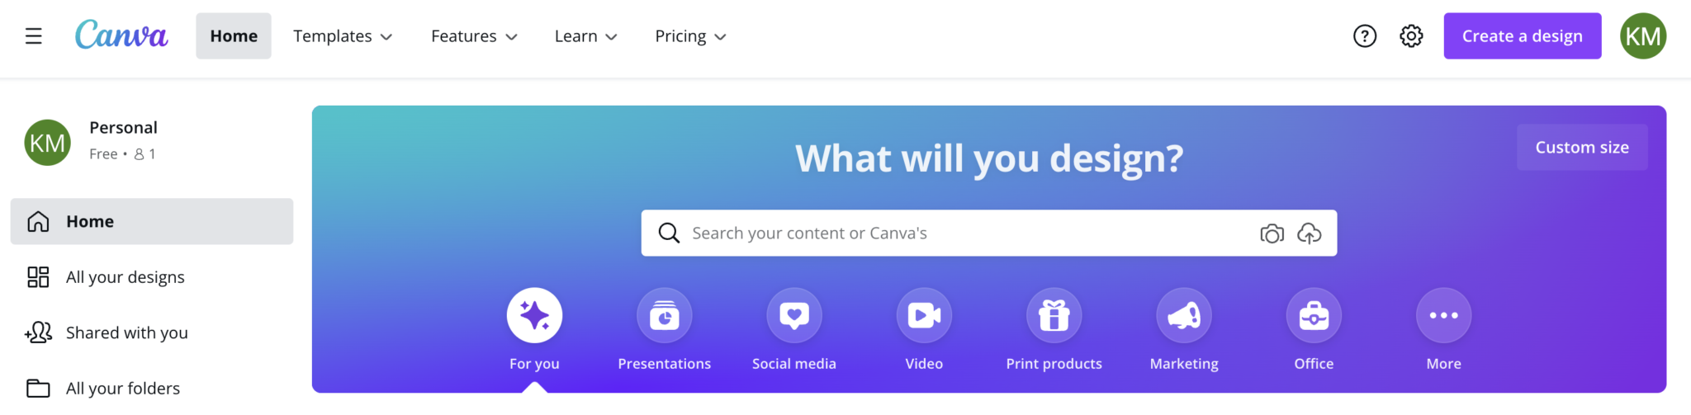
Task: Open Shared with you section
Action: click(x=126, y=332)
